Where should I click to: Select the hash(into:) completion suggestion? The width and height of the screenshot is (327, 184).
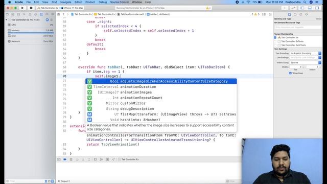tap(161, 120)
